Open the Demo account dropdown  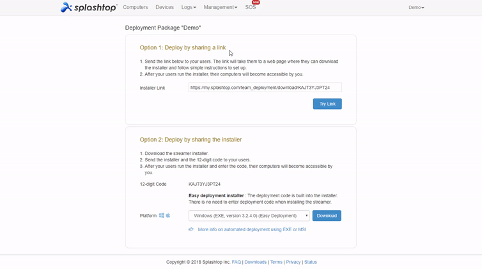pyautogui.click(x=416, y=8)
